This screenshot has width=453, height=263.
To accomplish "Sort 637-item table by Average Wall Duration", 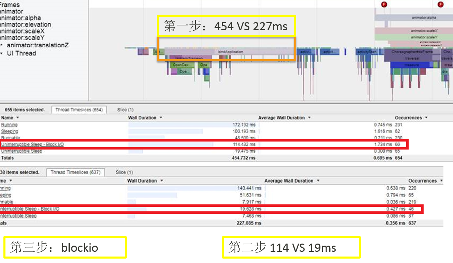I will 292,181.
